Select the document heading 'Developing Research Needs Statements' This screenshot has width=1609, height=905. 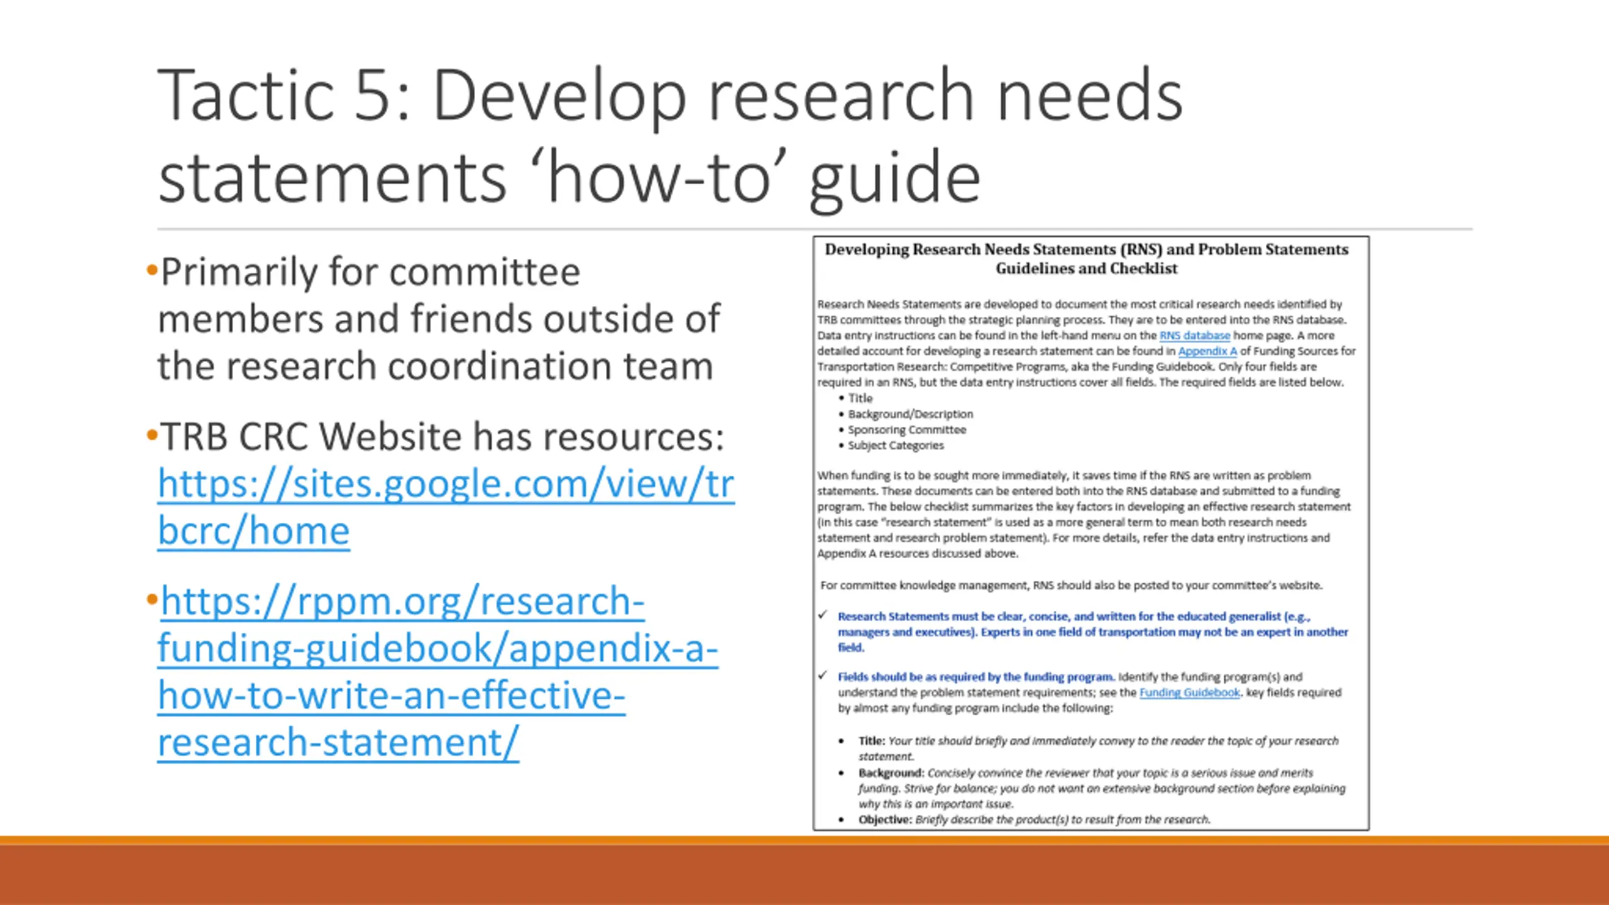pos(1086,250)
